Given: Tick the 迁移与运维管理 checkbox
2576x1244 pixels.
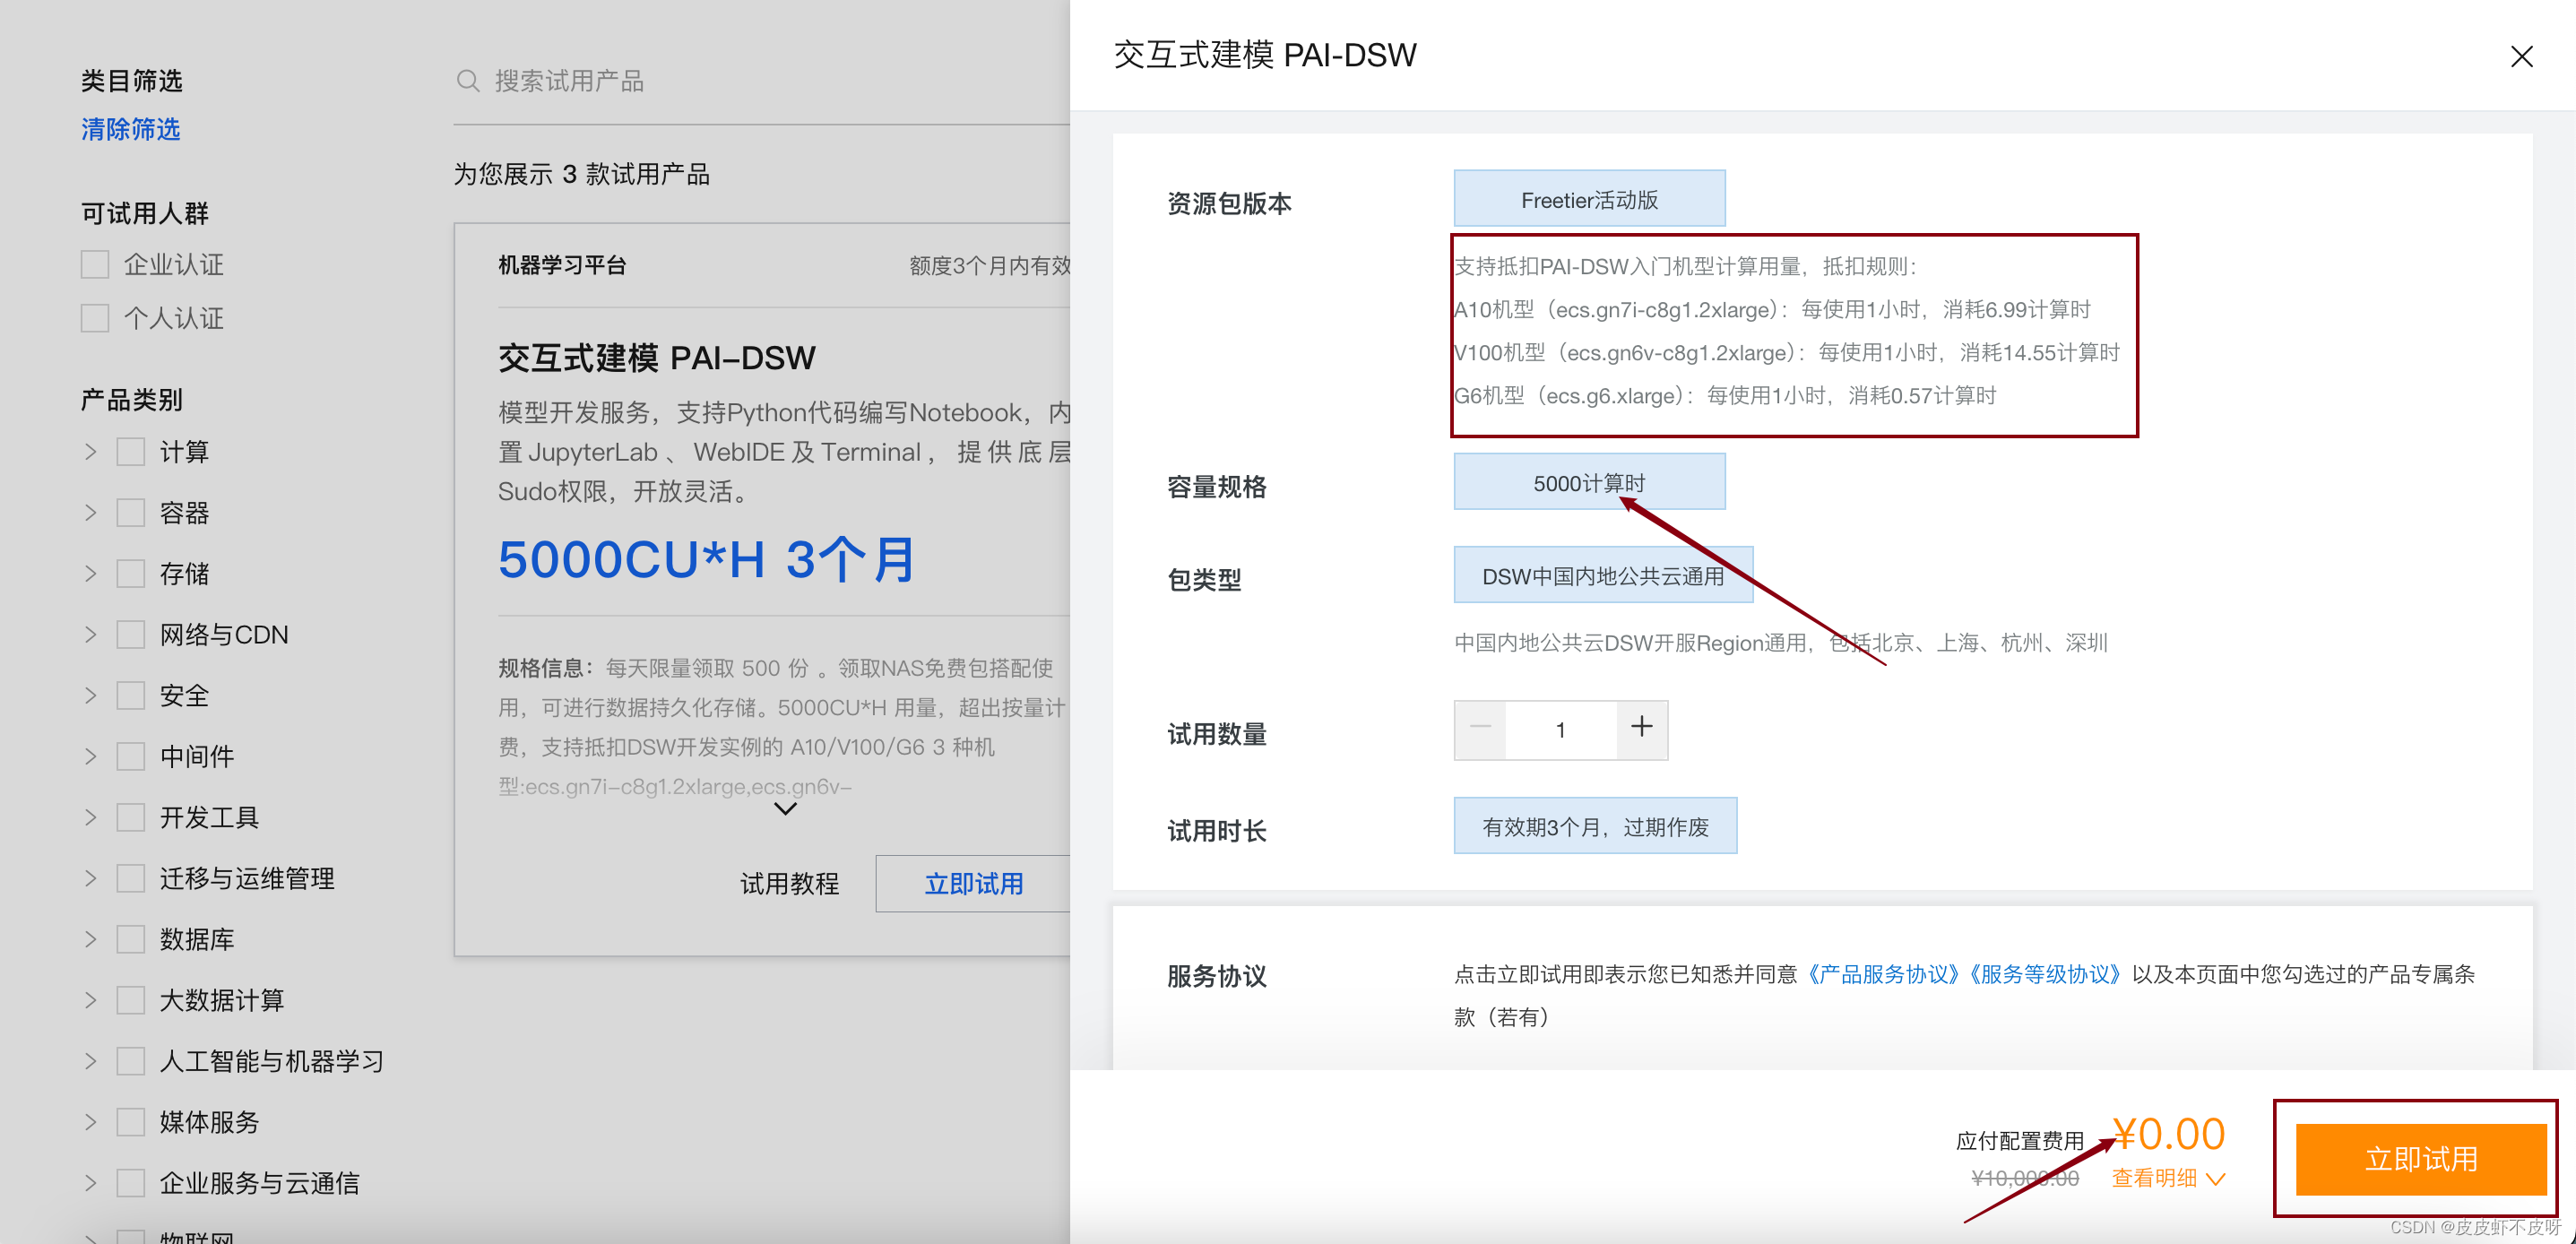Looking at the screenshot, I should click(131, 879).
